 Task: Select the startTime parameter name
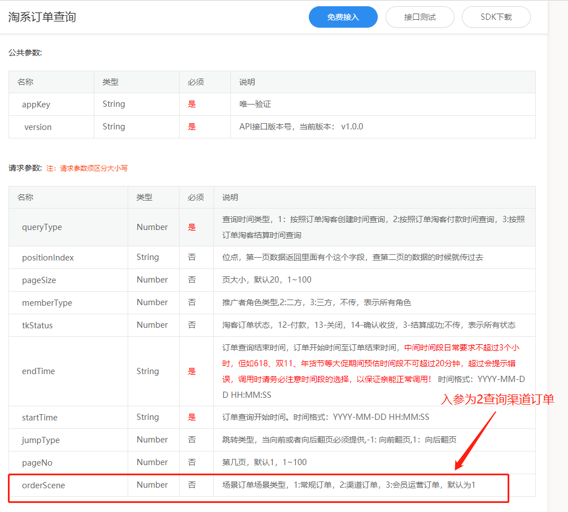tap(40, 418)
